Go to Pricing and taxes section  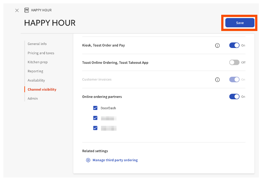point(41,53)
